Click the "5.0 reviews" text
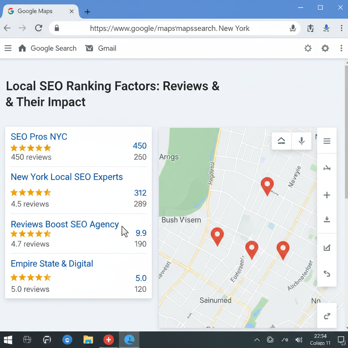Viewport: 348px width, 348px height. pyautogui.click(x=30, y=289)
